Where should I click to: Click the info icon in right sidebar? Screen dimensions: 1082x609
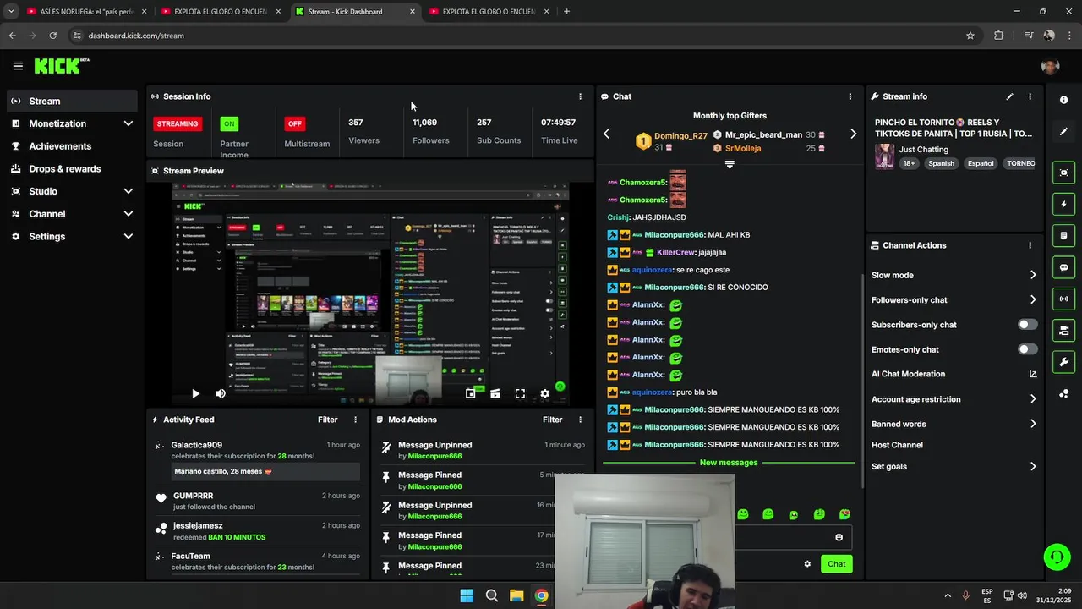[1063, 100]
